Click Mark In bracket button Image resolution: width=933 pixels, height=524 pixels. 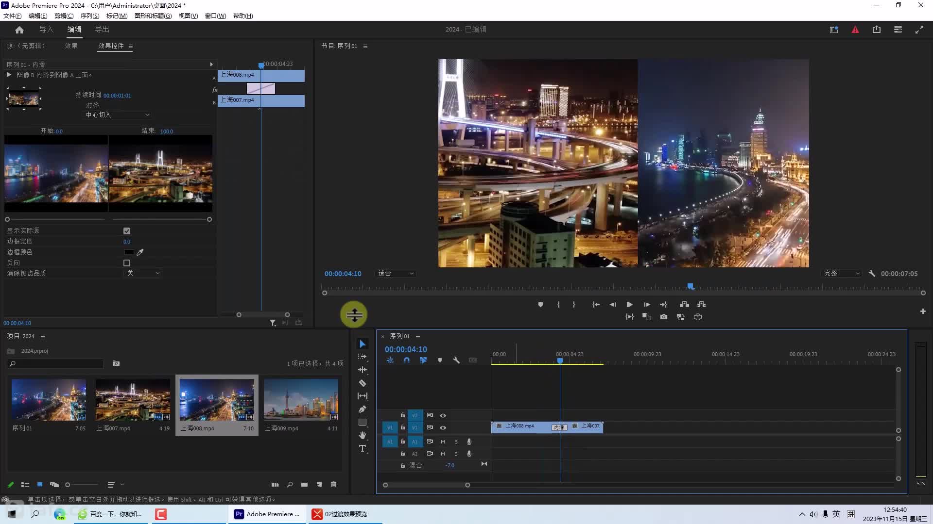(559, 305)
